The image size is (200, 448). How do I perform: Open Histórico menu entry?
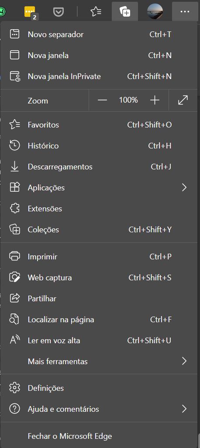[x=99, y=145]
